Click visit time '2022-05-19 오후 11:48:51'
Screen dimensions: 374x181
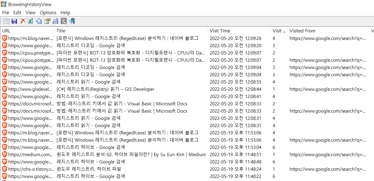coord(236,154)
